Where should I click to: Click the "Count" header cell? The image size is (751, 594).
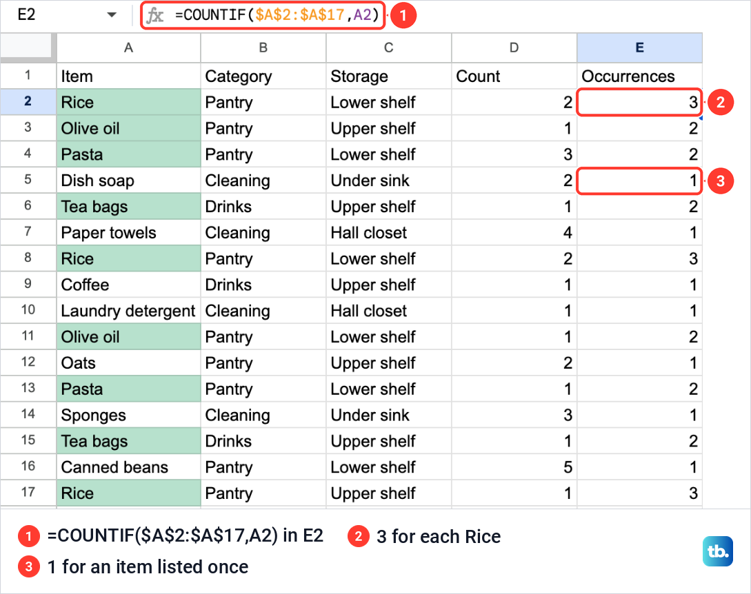[x=514, y=76]
